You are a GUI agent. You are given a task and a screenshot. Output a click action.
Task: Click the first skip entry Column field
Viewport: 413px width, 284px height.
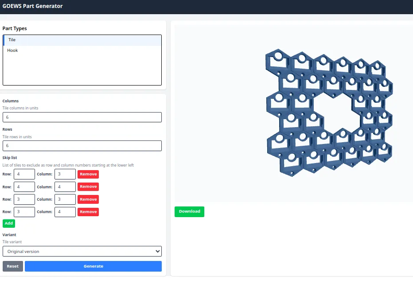[65, 174]
